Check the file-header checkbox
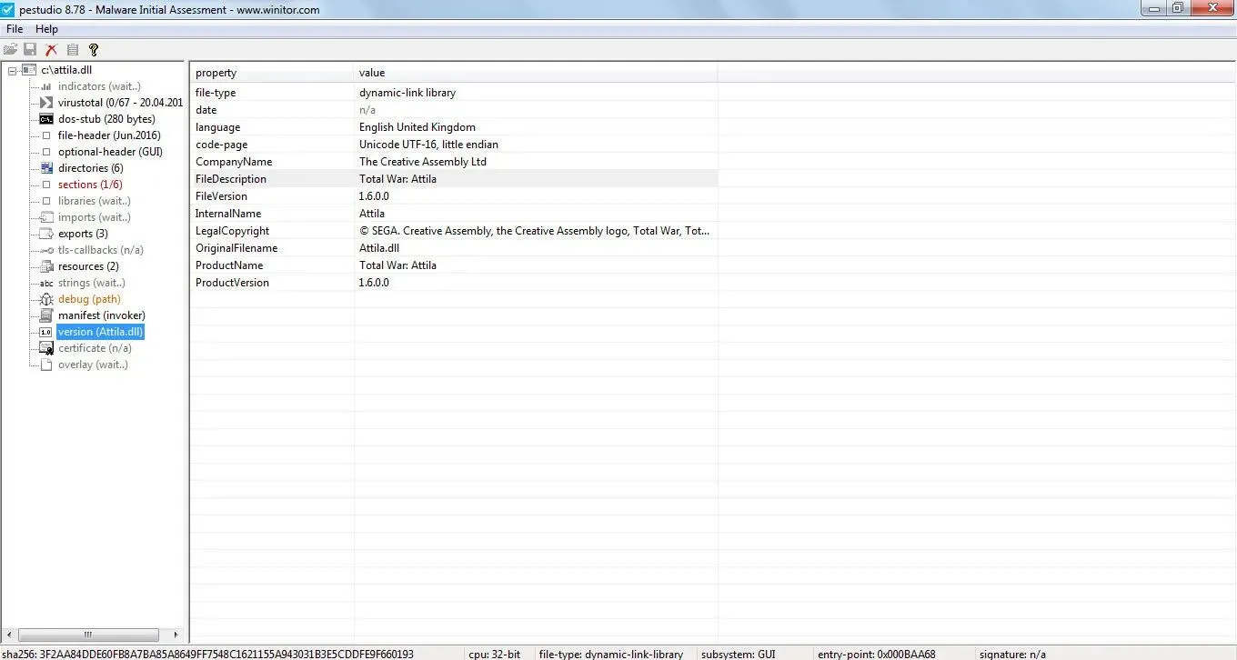This screenshot has height=660, width=1237. pyautogui.click(x=47, y=135)
